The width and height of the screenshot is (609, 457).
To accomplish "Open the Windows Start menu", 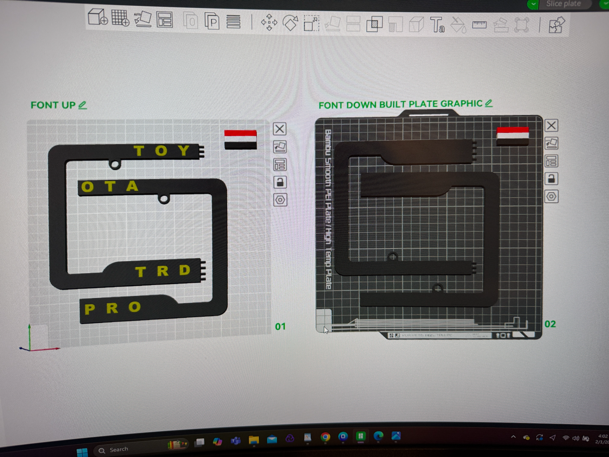I will point(82,453).
